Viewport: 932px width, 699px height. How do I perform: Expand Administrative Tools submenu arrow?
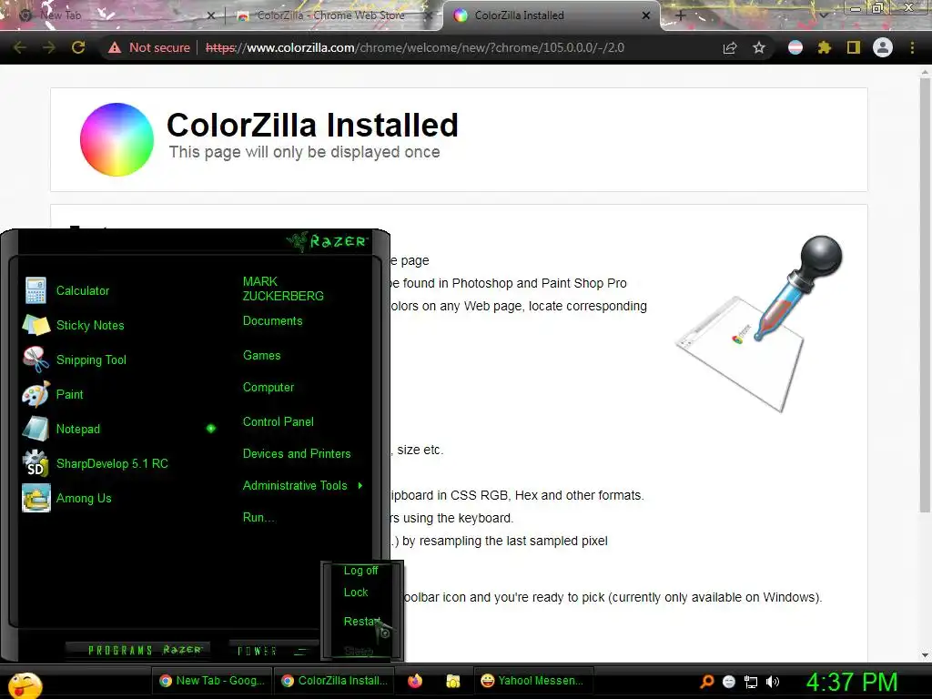[x=360, y=486]
